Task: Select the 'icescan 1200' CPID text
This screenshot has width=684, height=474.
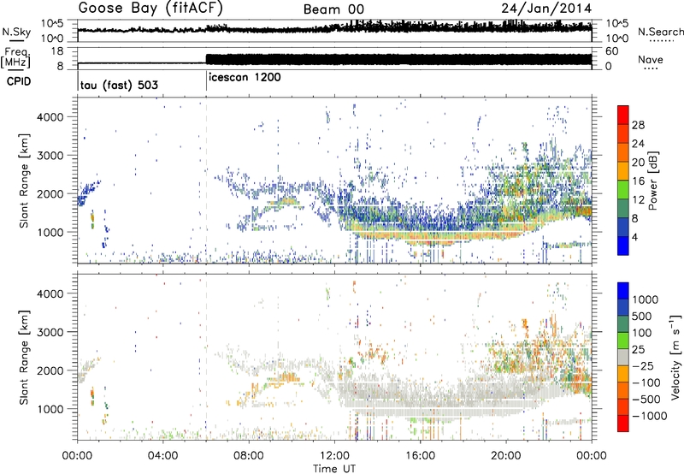Action: tap(245, 78)
